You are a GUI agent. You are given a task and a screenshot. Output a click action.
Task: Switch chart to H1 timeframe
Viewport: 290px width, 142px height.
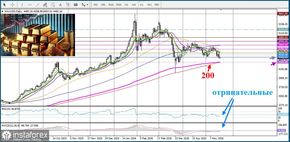tap(126, 5)
